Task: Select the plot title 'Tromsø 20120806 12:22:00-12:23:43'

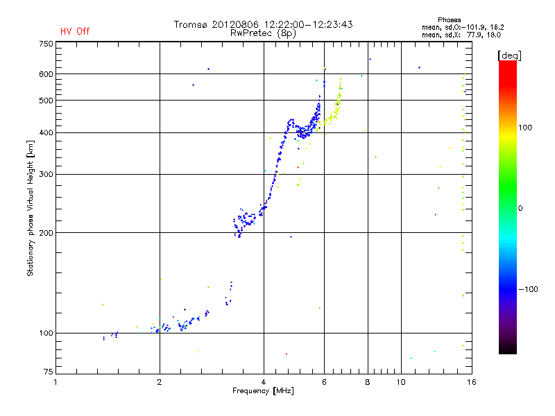Action: (x=263, y=24)
